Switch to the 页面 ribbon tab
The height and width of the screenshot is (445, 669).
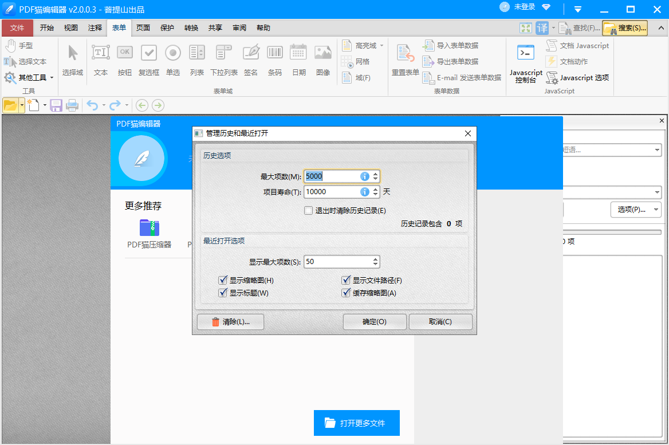(143, 27)
